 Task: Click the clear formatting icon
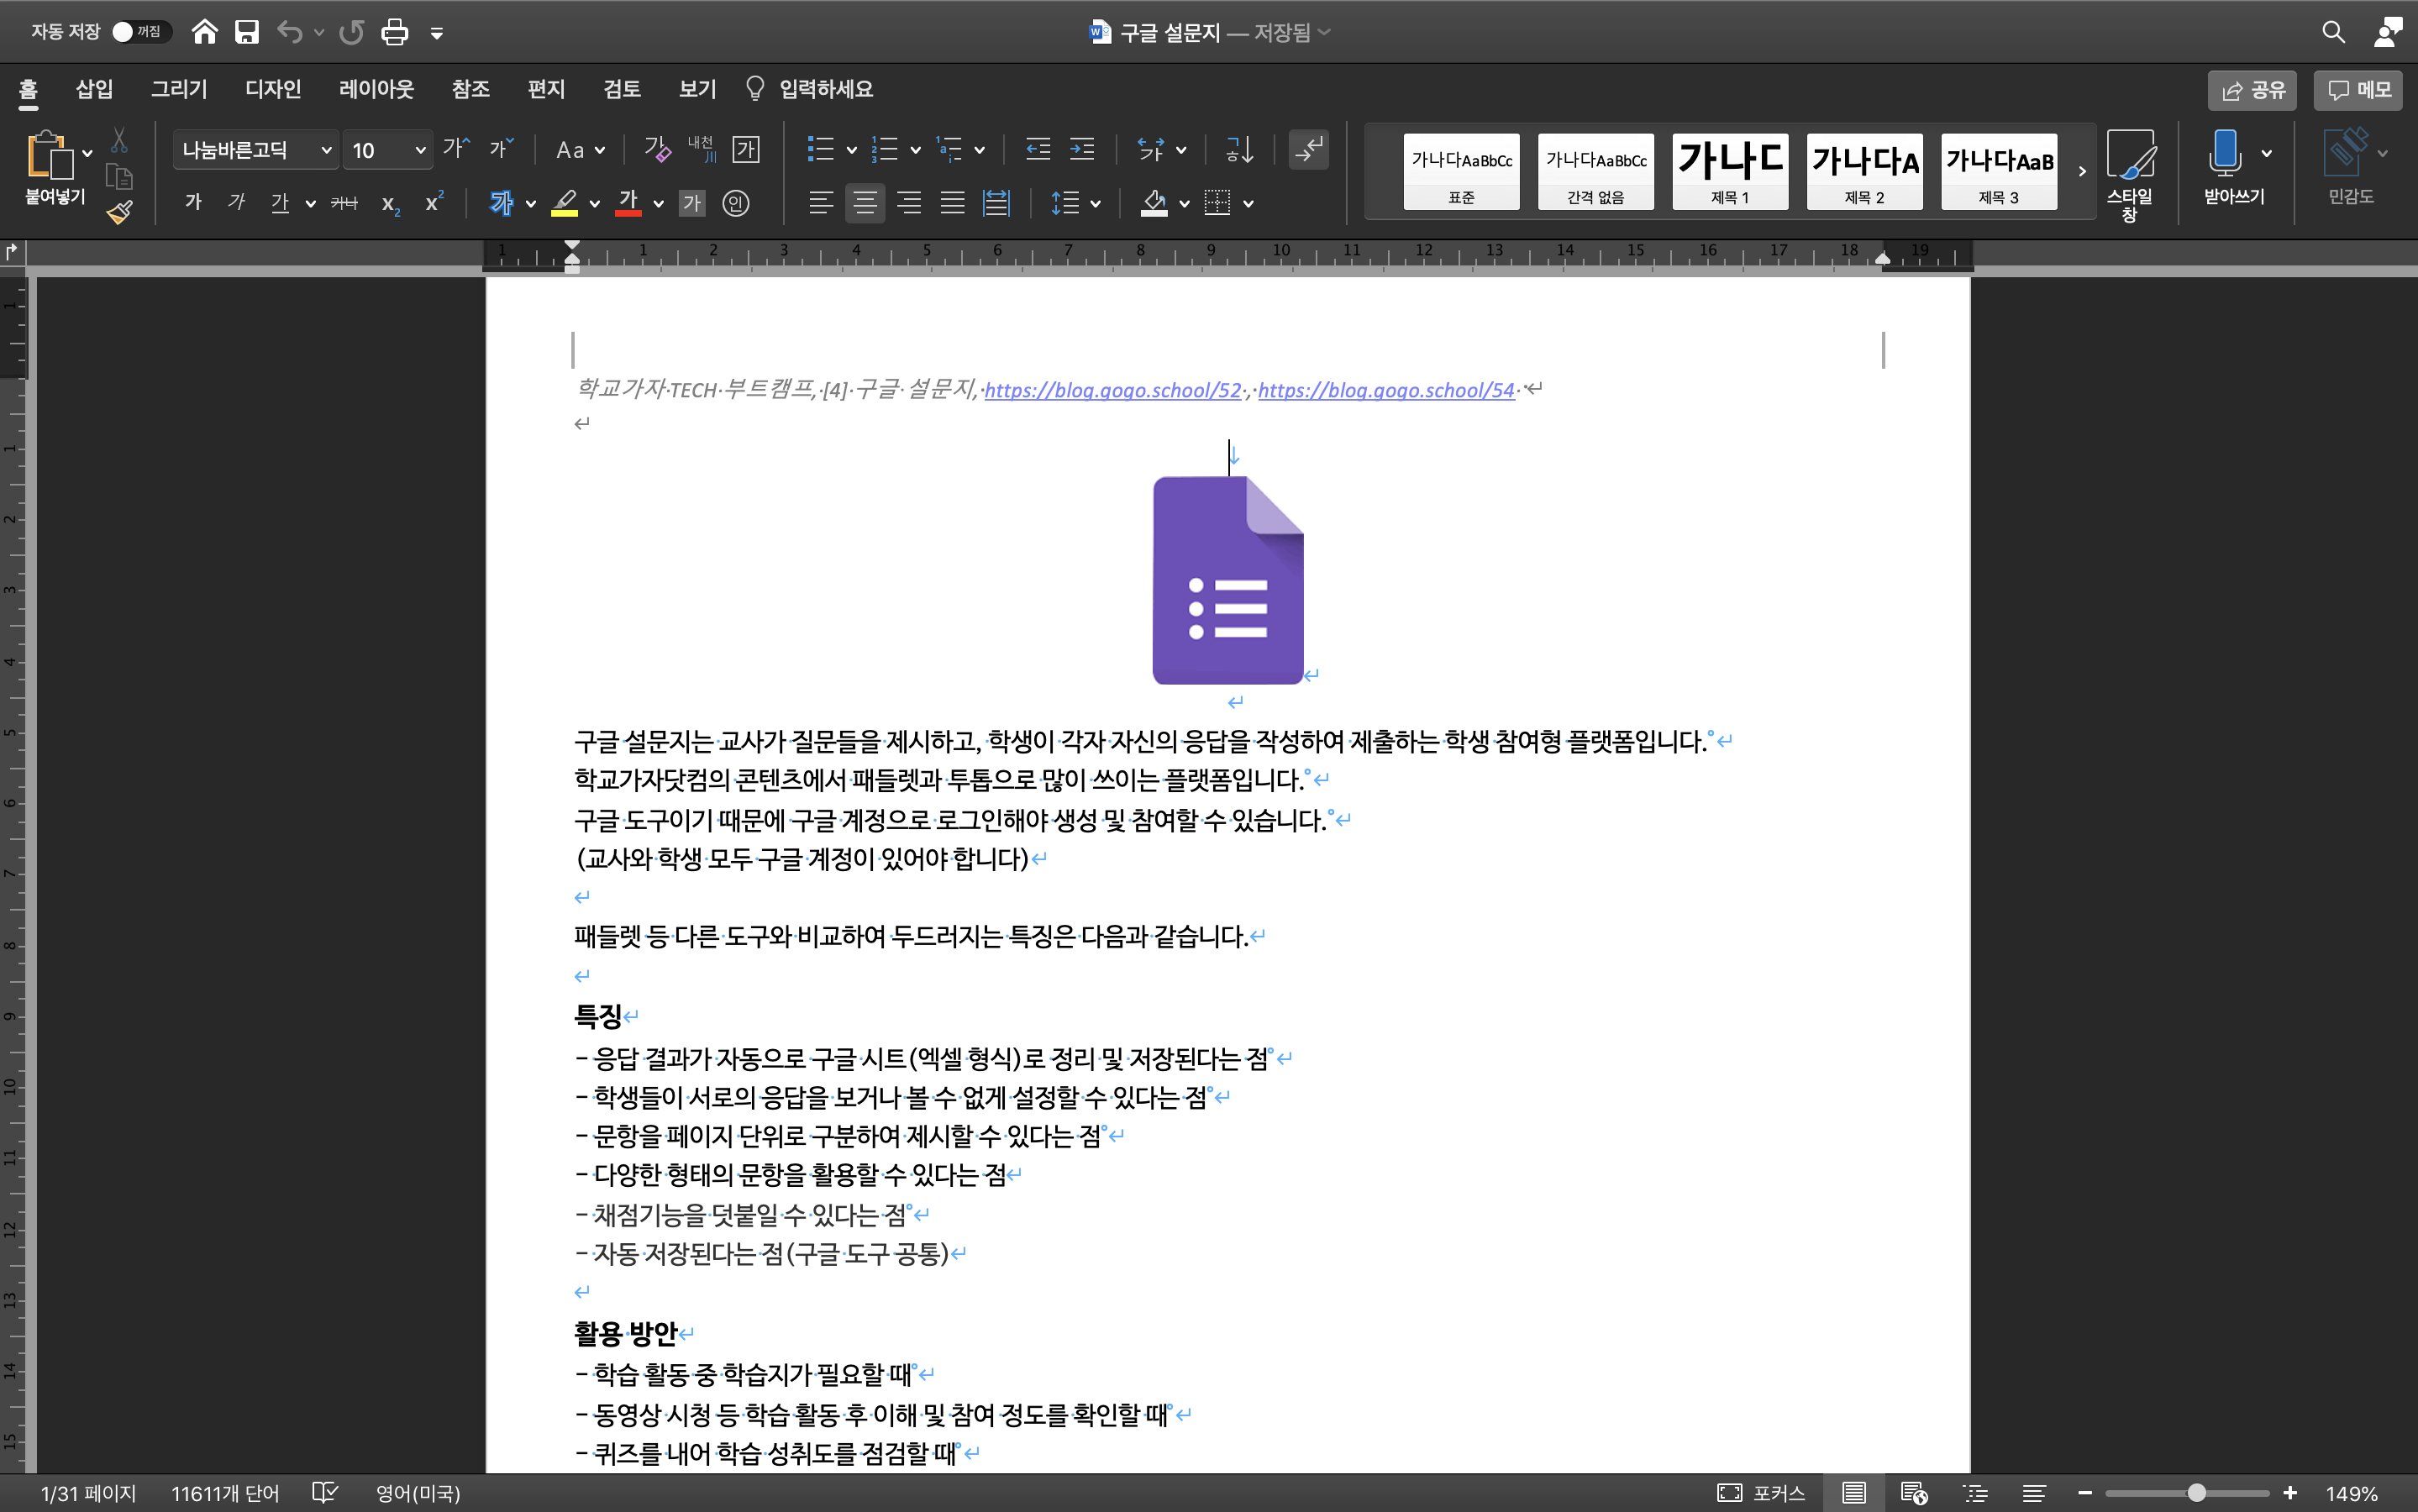pos(657,150)
